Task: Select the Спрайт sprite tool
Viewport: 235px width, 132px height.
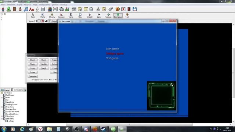Action: tap(90, 15)
